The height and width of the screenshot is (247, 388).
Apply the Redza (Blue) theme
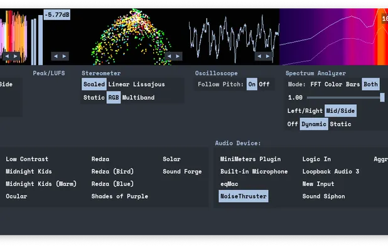[112, 184]
